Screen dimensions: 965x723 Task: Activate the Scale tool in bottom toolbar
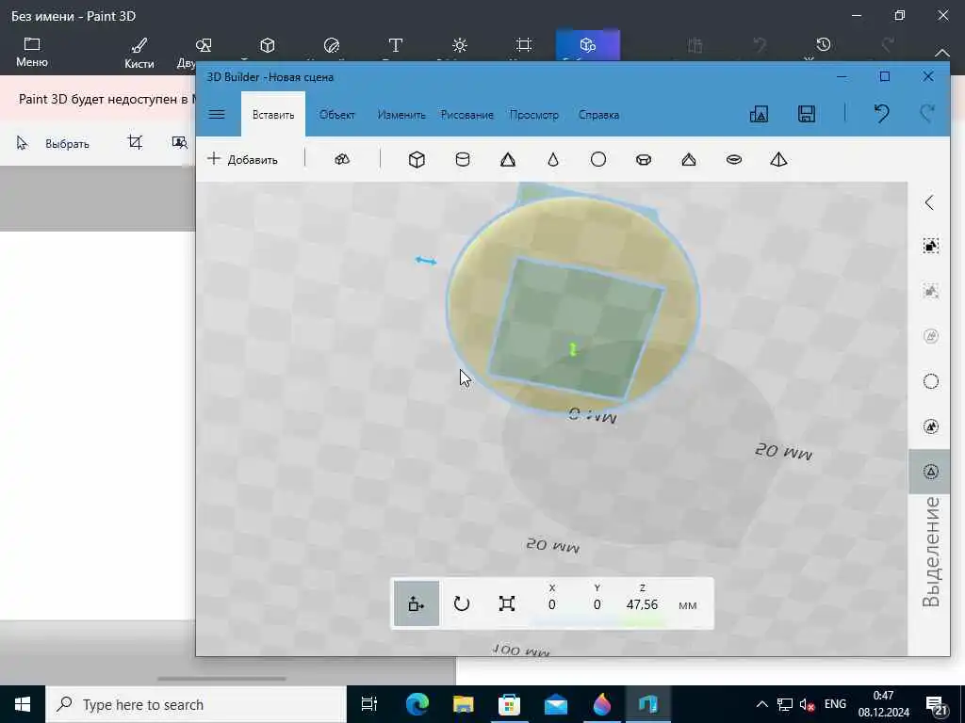click(506, 603)
